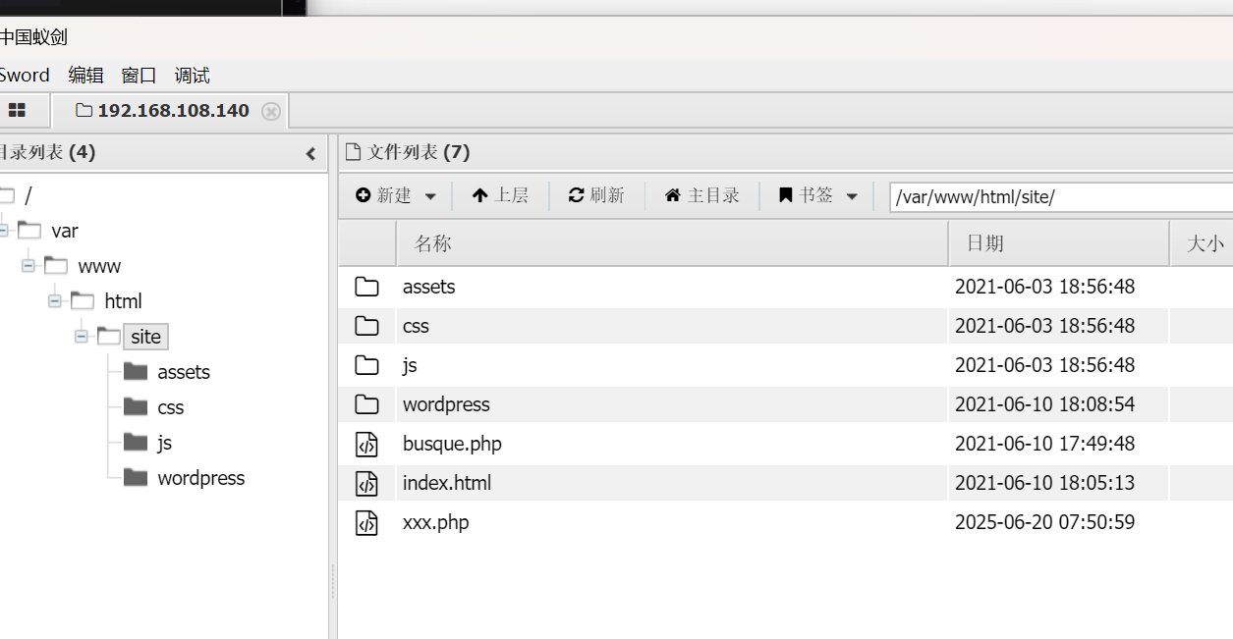Select js name in file list
Screen dimensions: 1233x639
click(410, 365)
